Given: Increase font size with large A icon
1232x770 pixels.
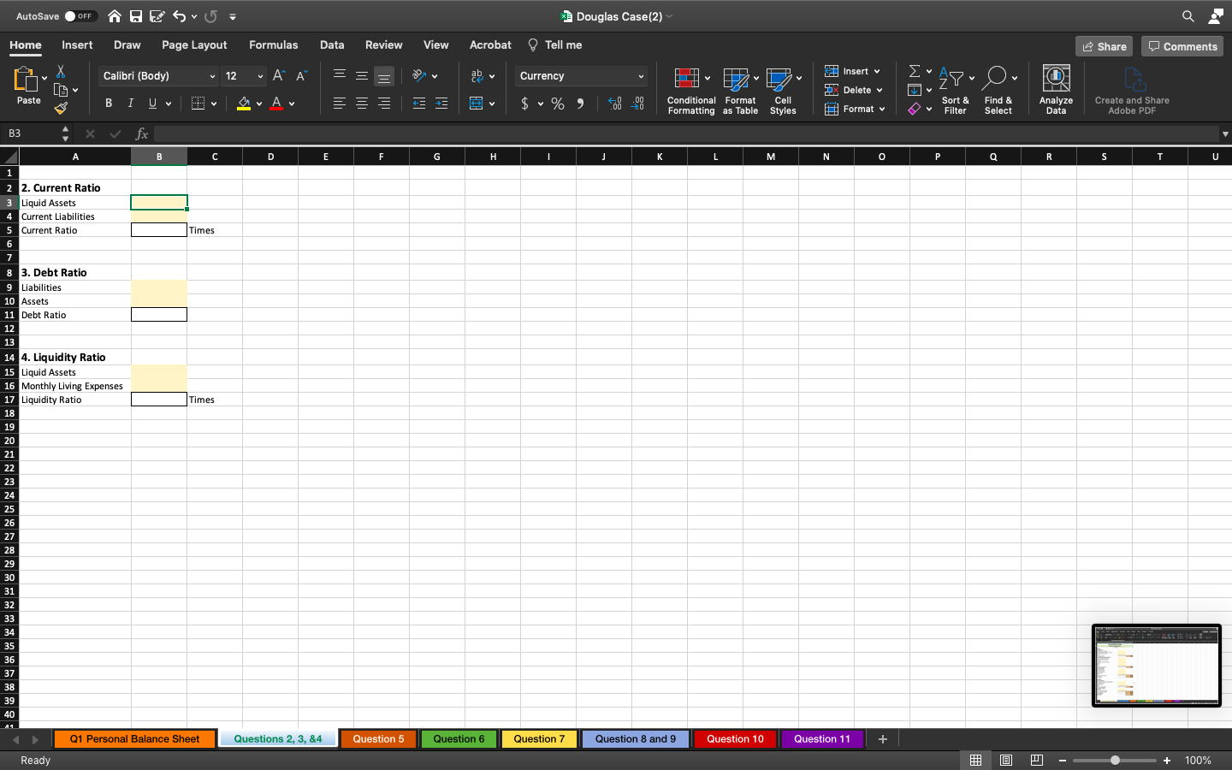Looking at the screenshot, I should [x=278, y=76].
